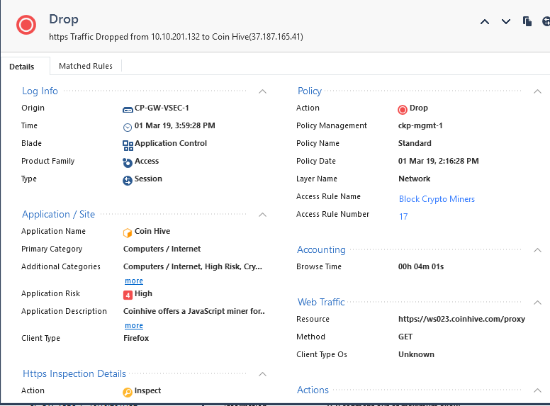550x406 pixels.
Task: Click the Web Traffic section heading
Action: click(x=321, y=302)
